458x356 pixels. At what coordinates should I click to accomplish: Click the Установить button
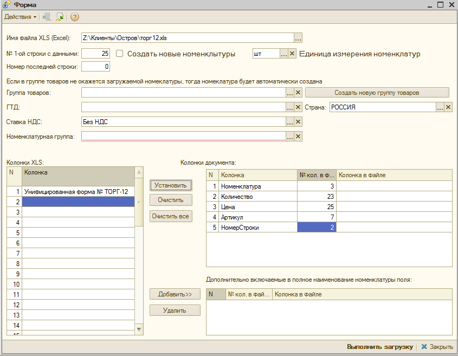click(x=170, y=185)
